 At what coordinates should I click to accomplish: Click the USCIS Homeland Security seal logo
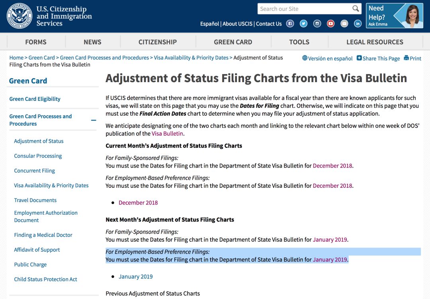(19, 16)
